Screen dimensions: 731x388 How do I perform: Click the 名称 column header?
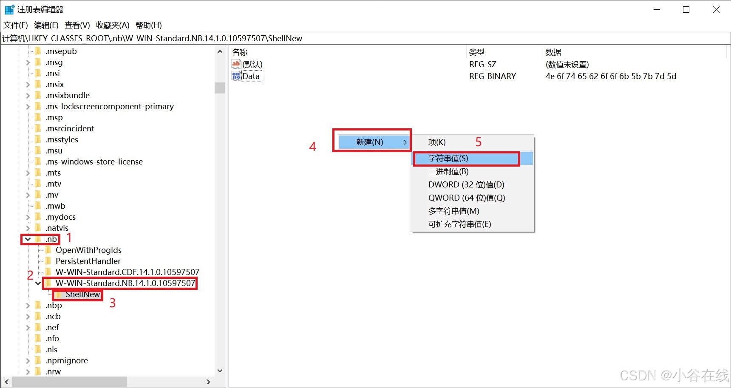(x=348, y=52)
